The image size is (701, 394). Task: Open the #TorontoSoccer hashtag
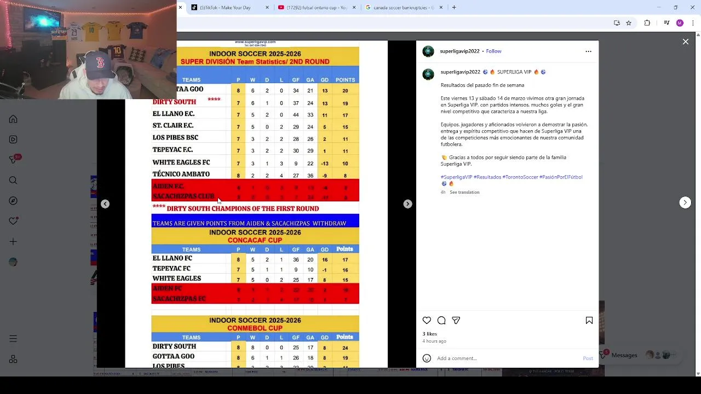tap(520, 177)
